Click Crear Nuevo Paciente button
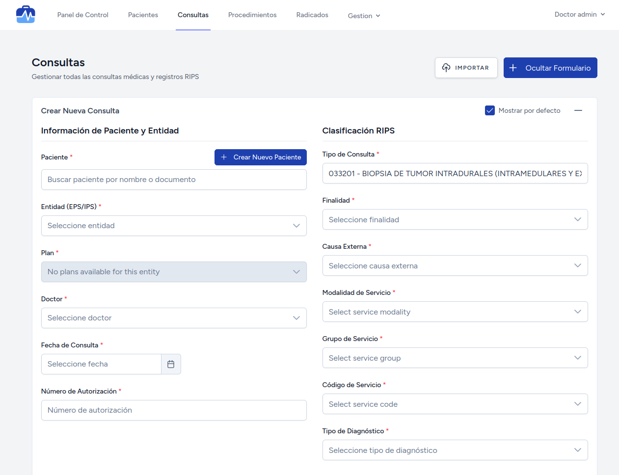619x475 pixels. pyautogui.click(x=260, y=157)
